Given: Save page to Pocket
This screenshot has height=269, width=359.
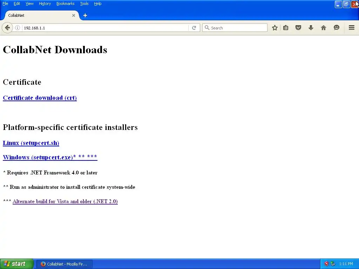Looking at the screenshot, I should (298, 28).
